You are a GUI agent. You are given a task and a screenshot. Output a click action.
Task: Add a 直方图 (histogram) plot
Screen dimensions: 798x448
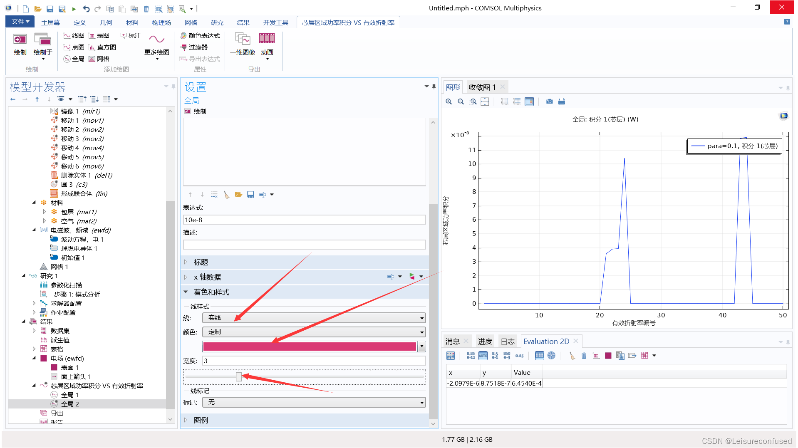tap(102, 47)
